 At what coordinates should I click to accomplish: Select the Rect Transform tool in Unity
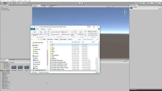(13, 3)
